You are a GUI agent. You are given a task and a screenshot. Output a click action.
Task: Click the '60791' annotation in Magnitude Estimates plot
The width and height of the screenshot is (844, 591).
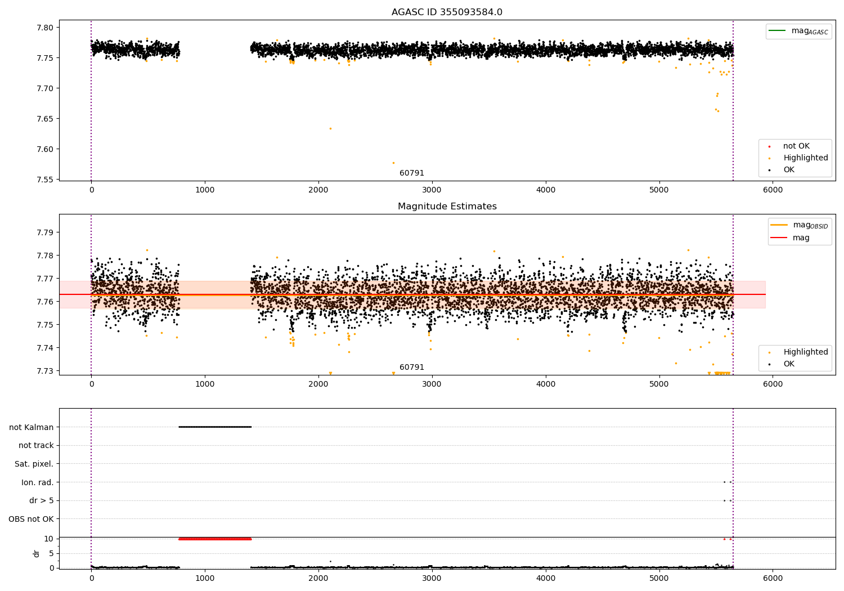pos(412,368)
